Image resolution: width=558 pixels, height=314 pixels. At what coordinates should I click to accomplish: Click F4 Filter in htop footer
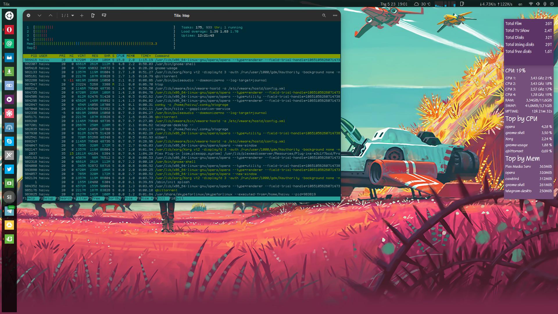(80, 199)
